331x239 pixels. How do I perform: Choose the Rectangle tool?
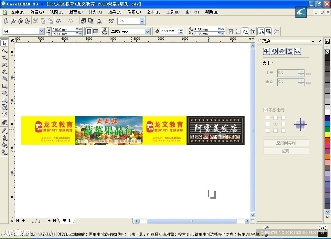(5, 86)
